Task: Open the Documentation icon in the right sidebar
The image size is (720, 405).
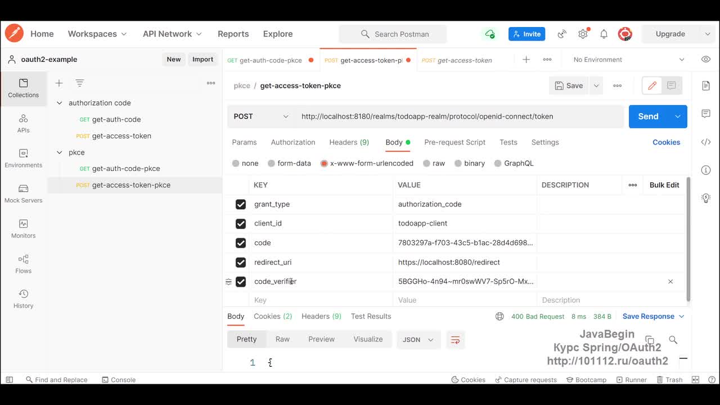Action: click(x=706, y=85)
